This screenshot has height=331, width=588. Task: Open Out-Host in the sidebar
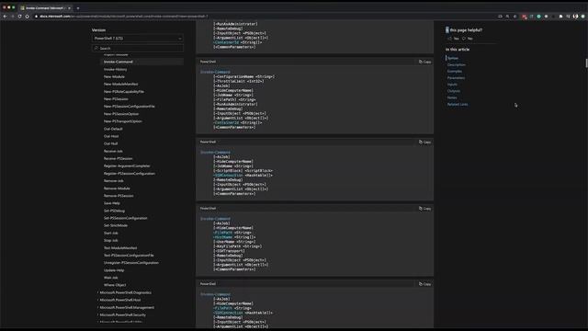tap(111, 136)
